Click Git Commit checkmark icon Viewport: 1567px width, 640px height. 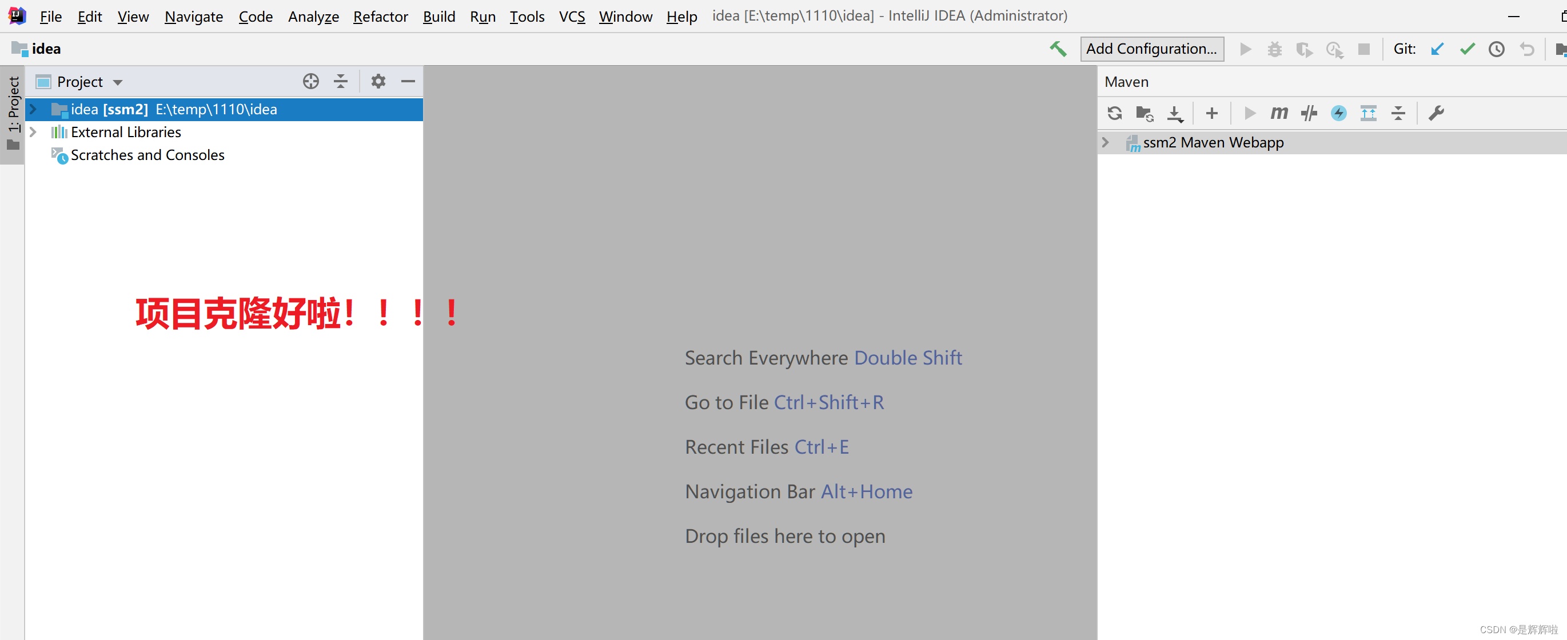(x=1466, y=49)
